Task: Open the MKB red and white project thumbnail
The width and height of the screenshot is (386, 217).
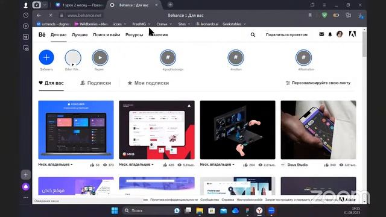Action: [157, 130]
